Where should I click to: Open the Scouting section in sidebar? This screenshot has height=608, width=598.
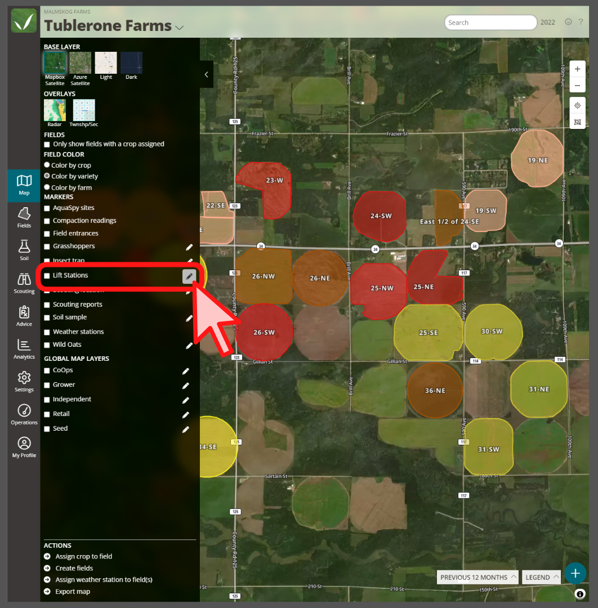click(24, 283)
